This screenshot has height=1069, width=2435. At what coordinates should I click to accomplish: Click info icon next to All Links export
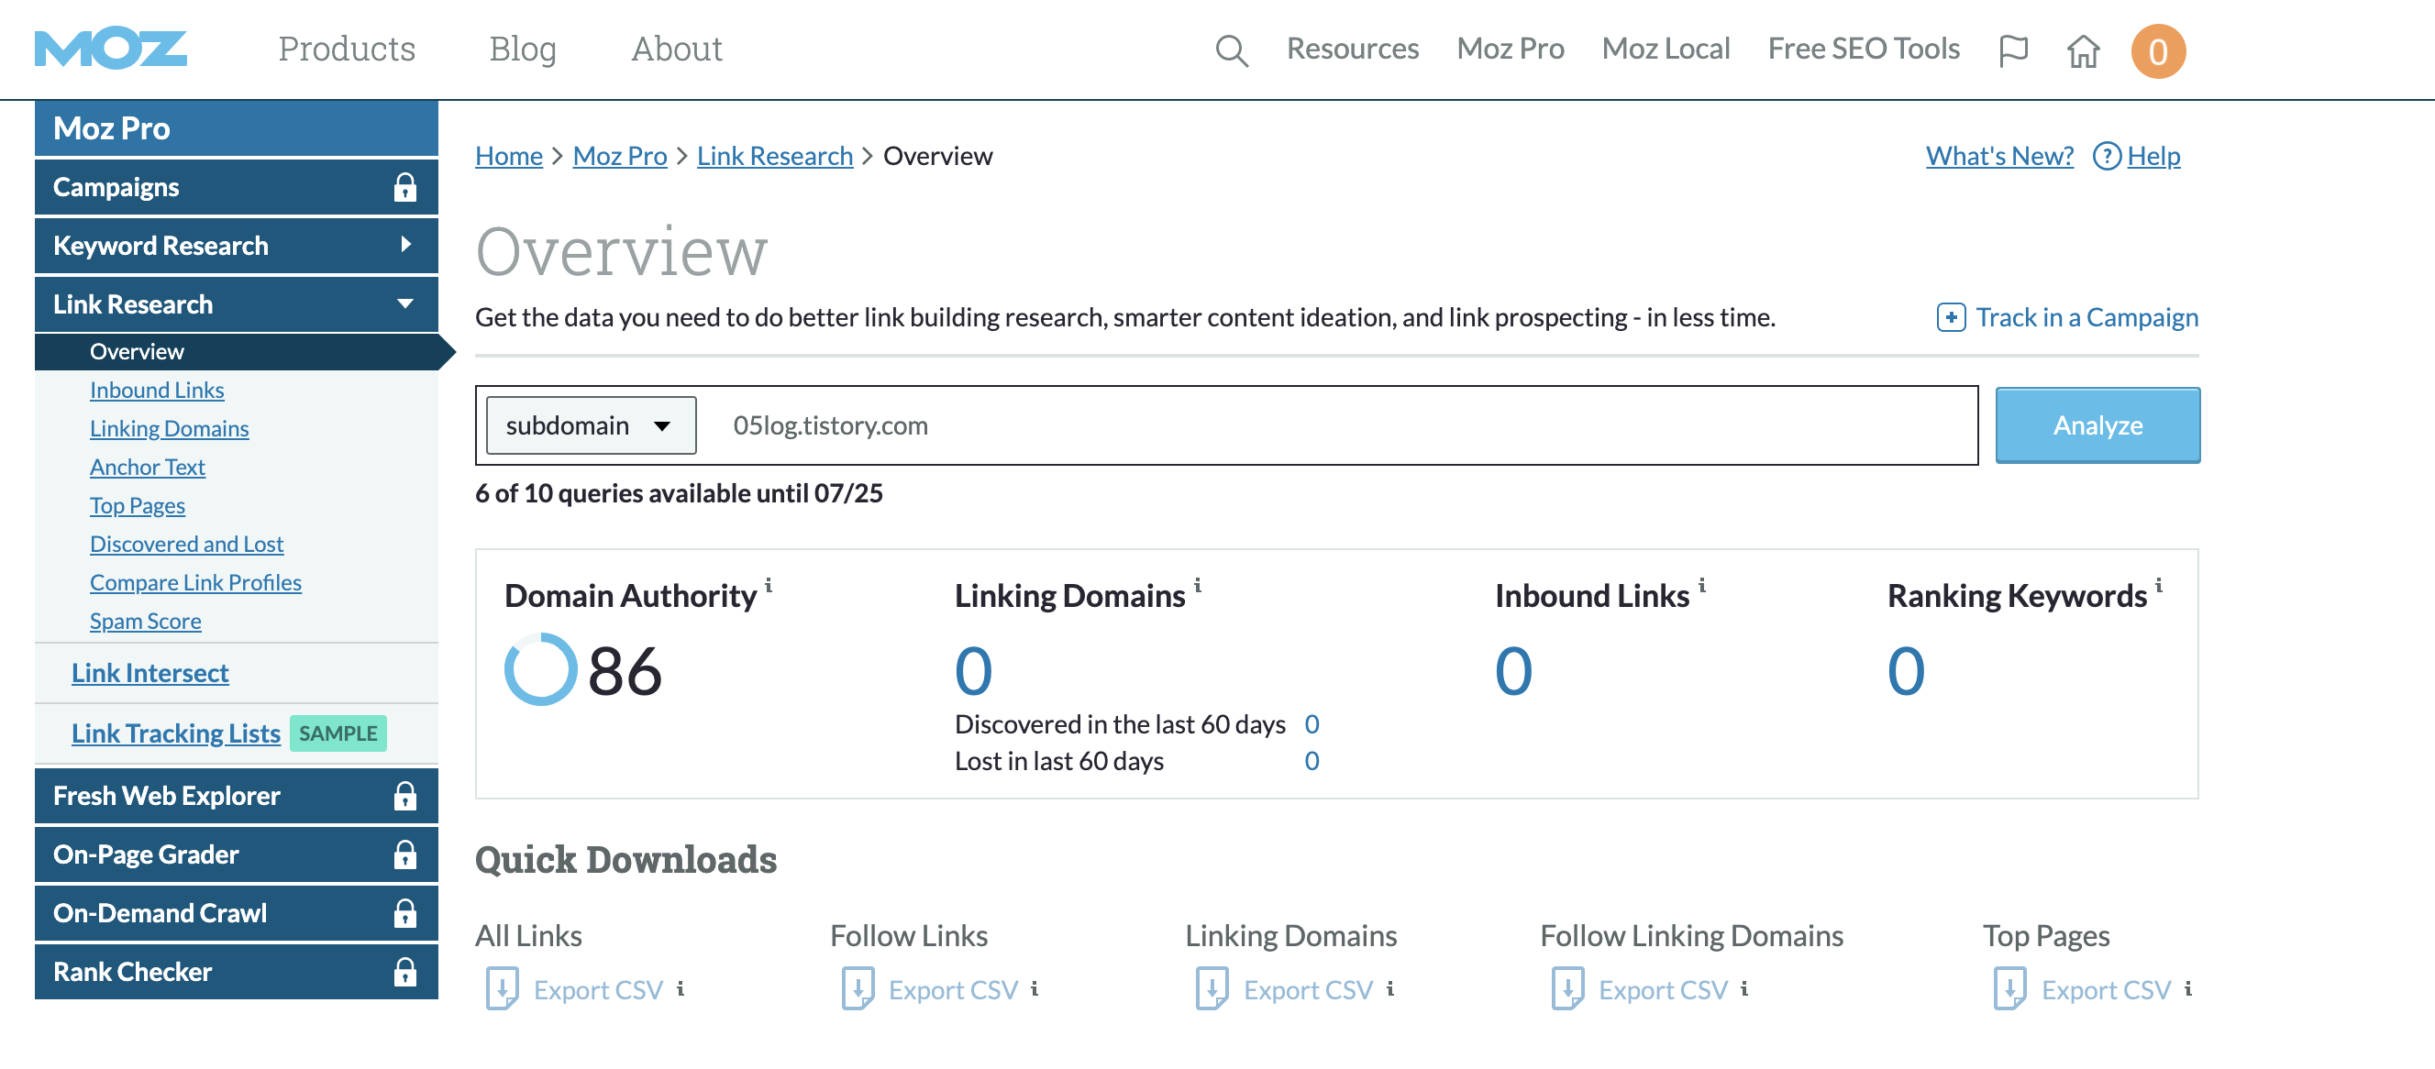click(680, 988)
